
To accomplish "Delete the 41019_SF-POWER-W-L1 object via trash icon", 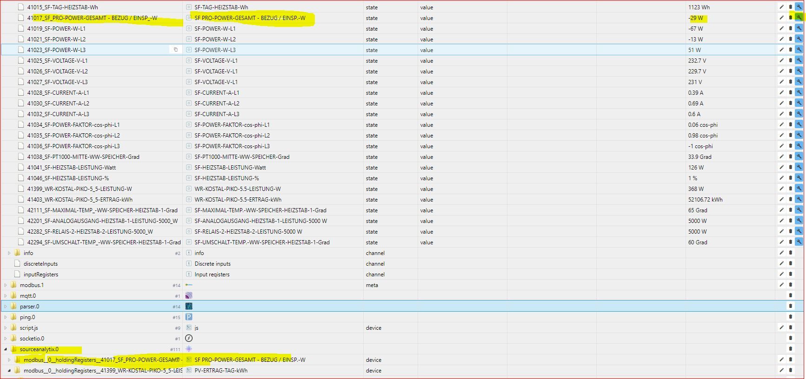I will [x=790, y=28].
